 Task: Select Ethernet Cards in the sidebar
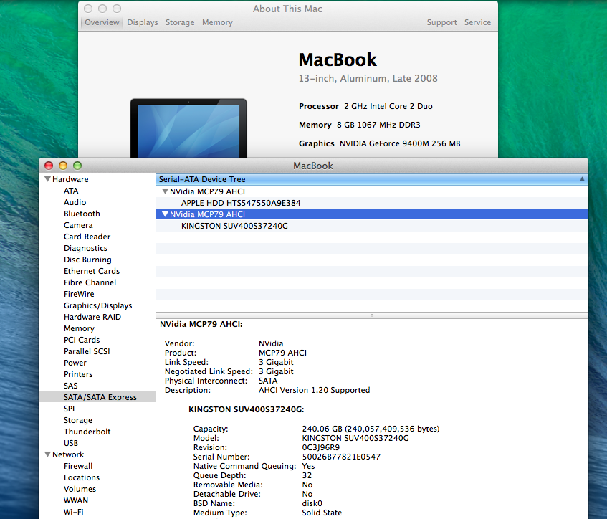(x=92, y=271)
